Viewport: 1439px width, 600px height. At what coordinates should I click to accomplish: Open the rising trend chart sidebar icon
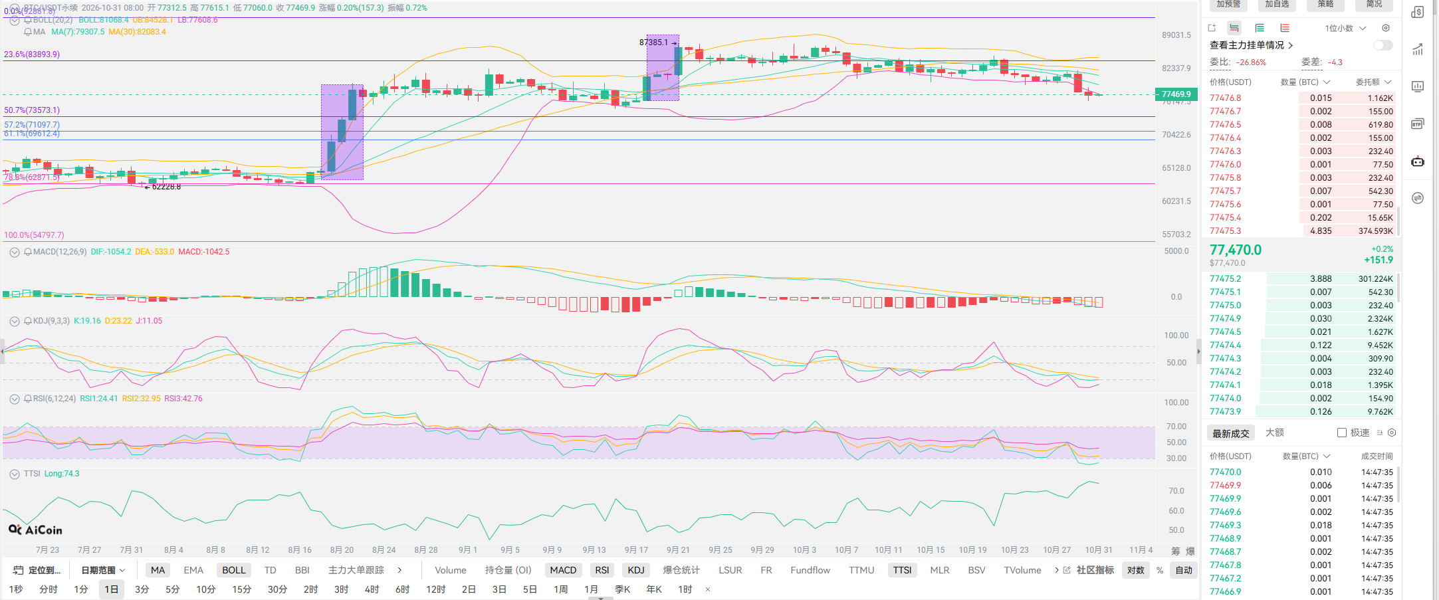(x=1417, y=49)
